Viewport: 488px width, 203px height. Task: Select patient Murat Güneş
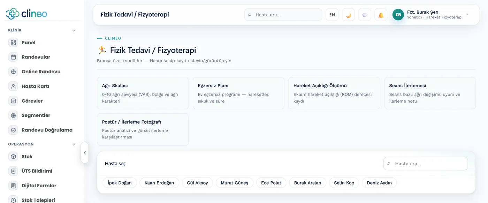pyautogui.click(x=235, y=183)
